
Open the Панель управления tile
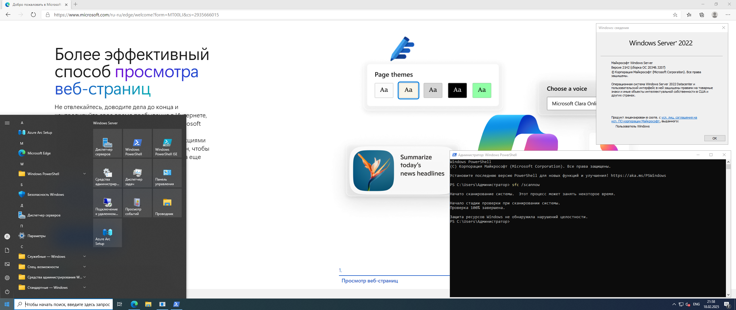167,173
